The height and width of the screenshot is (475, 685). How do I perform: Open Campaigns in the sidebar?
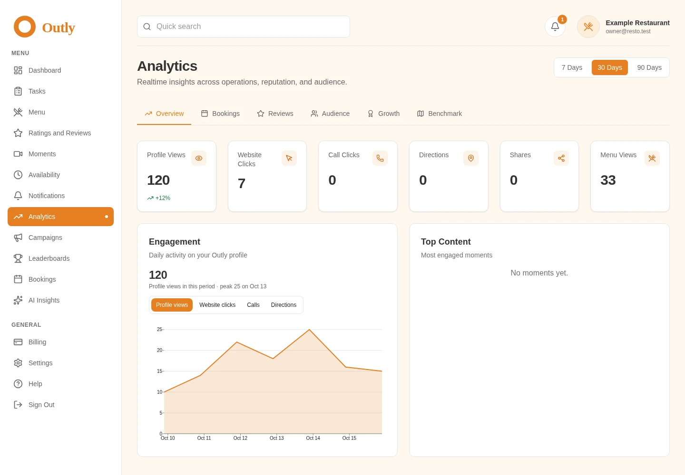click(x=60, y=237)
